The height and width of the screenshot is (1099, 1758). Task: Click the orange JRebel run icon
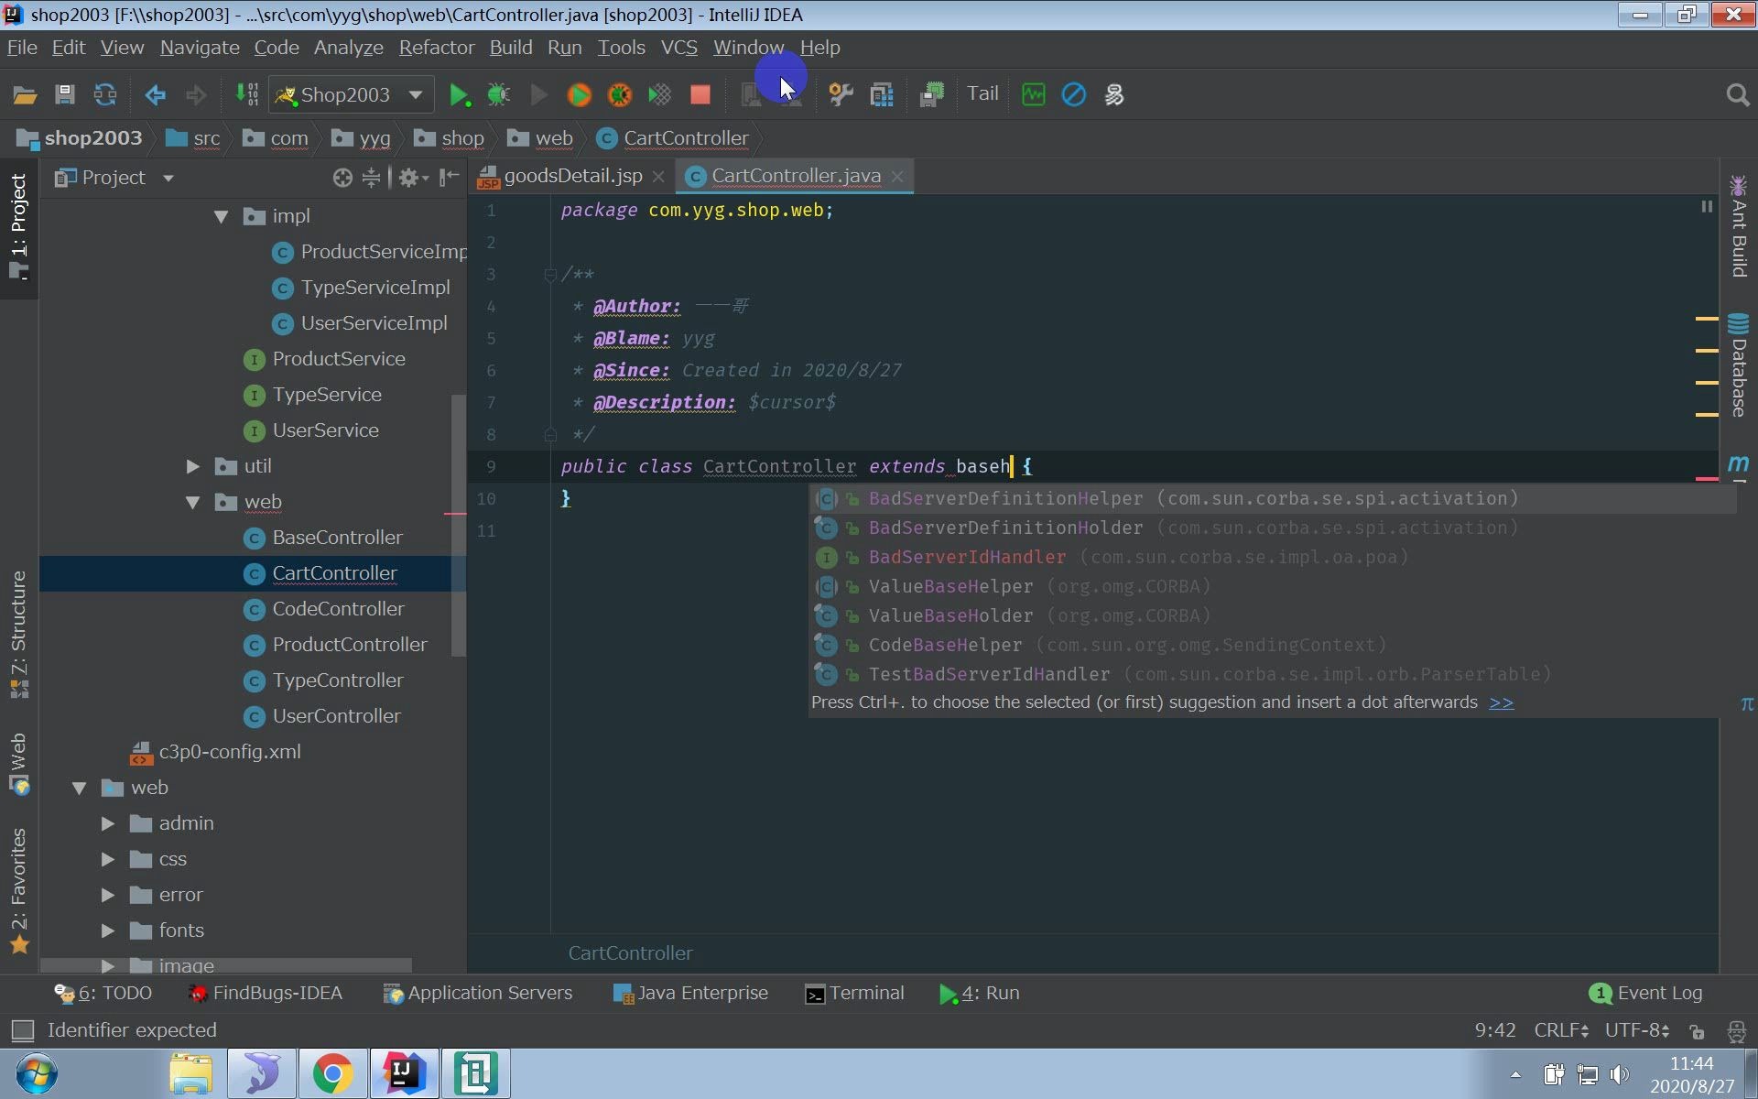579,94
